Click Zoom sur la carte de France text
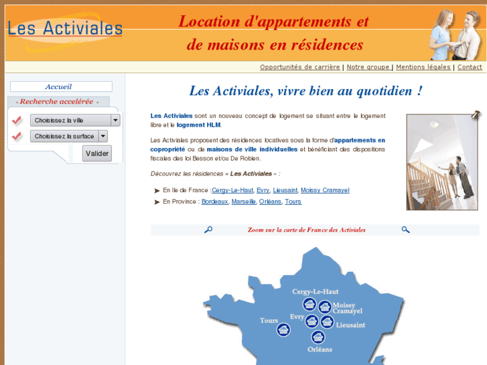The height and width of the screenshot is (365, 487). (307, 230)
